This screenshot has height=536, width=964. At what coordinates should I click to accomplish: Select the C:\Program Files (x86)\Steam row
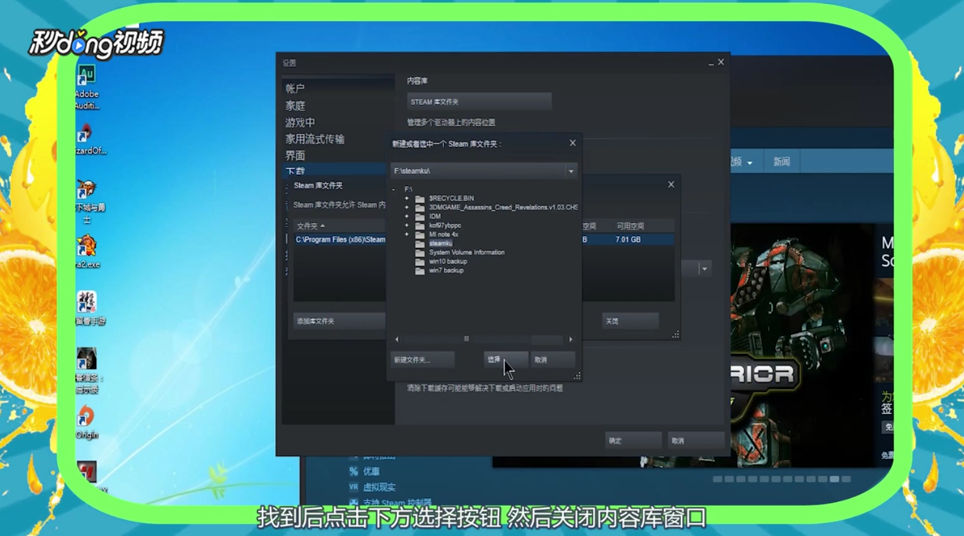484,240
